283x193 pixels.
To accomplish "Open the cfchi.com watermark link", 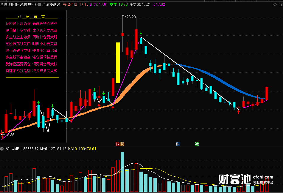I will (263, 177).
